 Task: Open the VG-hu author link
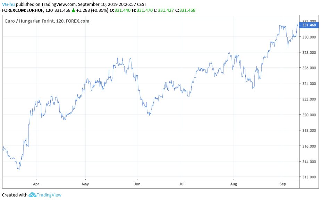click(x=8, y=5)
